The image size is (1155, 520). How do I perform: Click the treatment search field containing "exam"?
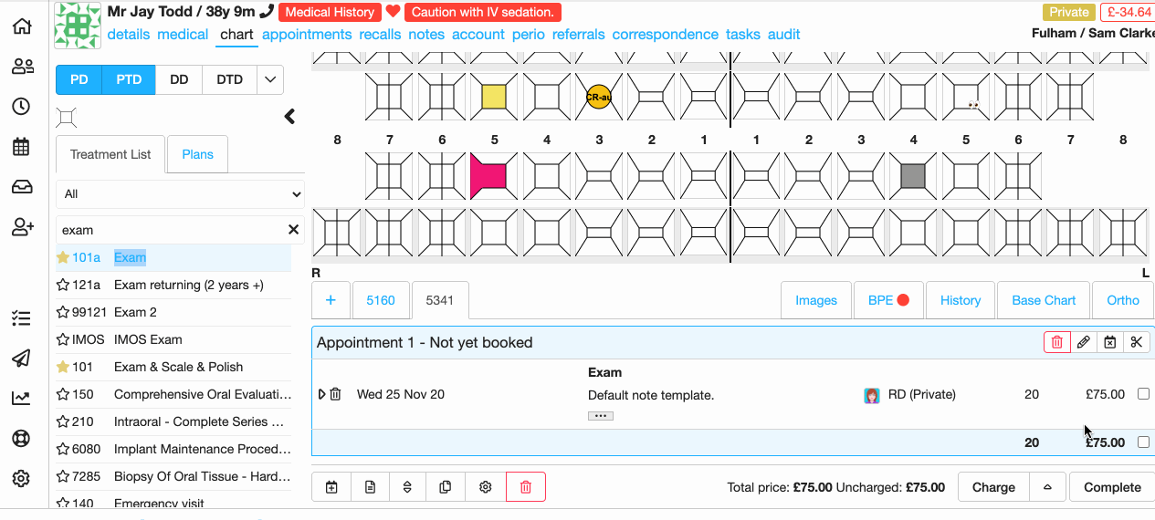[172, 230]
